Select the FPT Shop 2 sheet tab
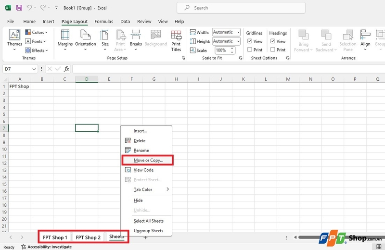The image size is (385, 250). coord(88,237)
